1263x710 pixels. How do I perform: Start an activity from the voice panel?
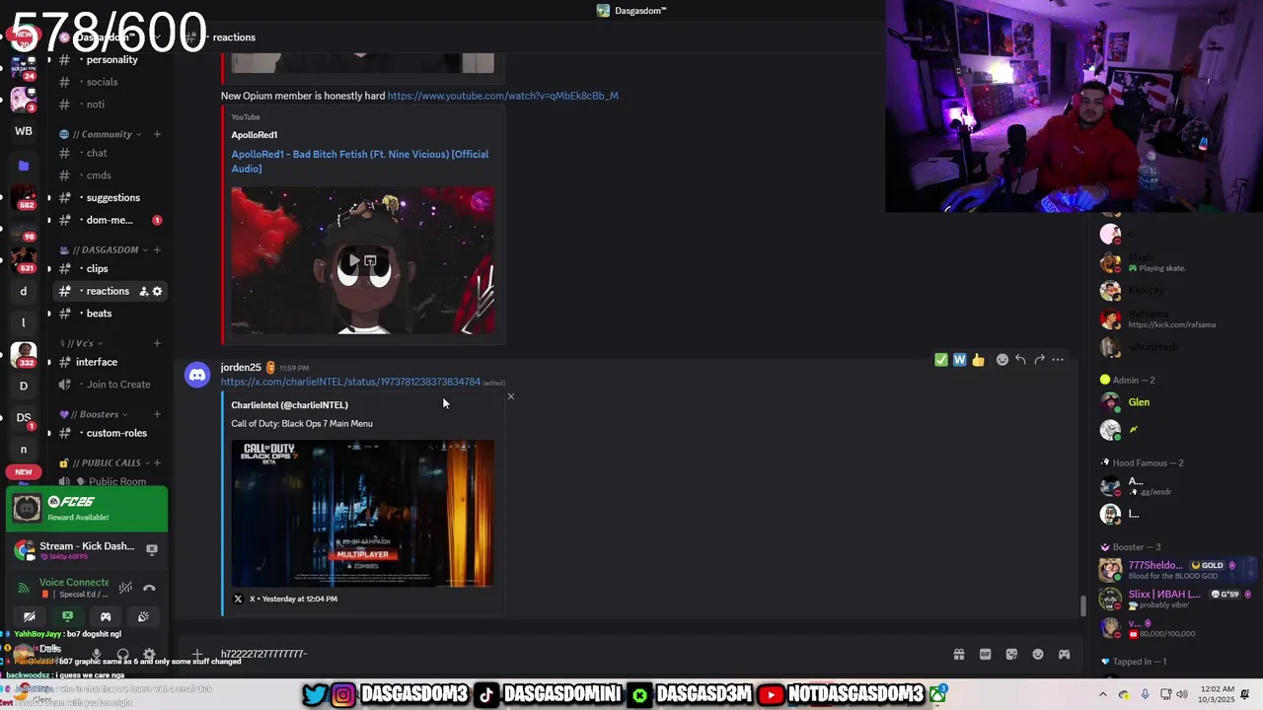pyautogui.click(x=106, y=616)
